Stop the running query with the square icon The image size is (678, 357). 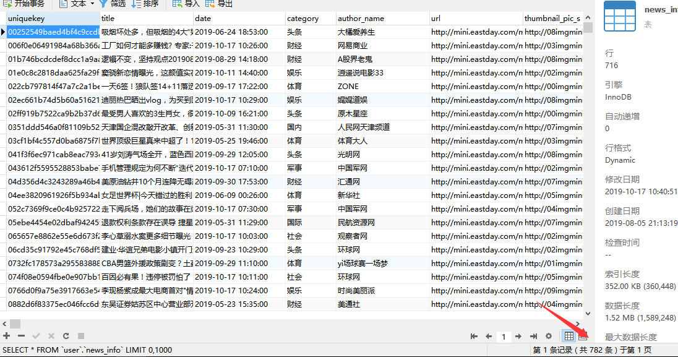[81, 336]
